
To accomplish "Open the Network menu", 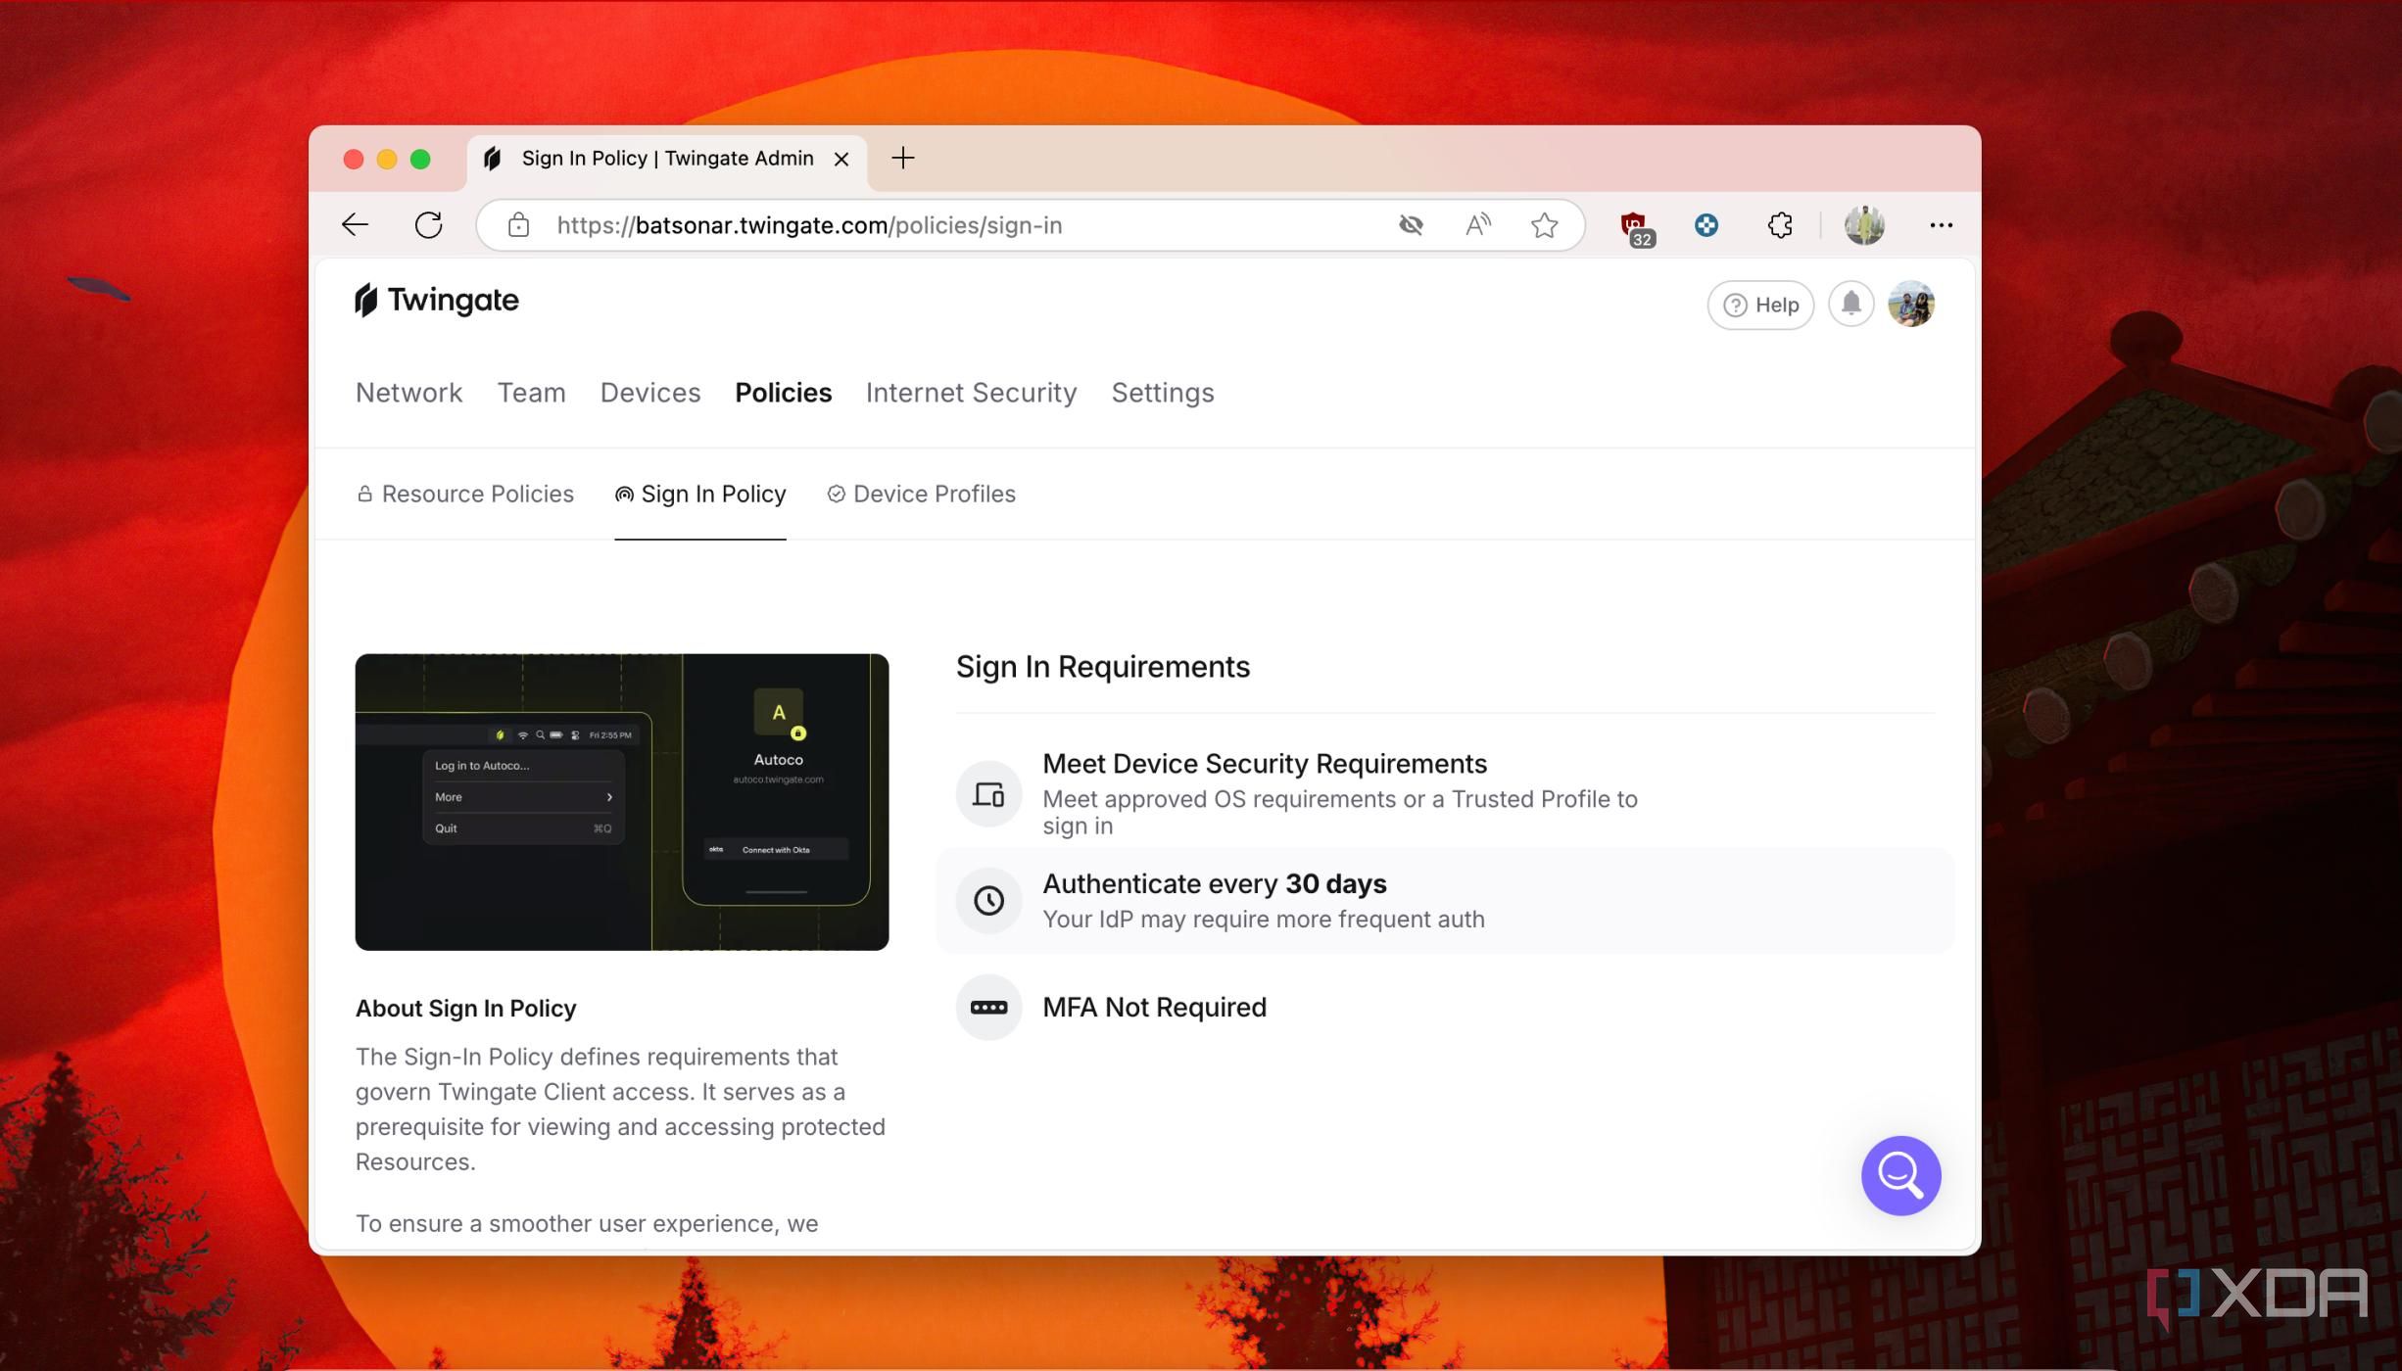I will (408, 393).
